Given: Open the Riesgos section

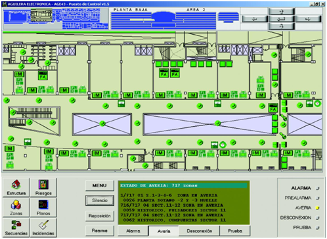Looking at the screenshot, I should [x=43, y=188].
